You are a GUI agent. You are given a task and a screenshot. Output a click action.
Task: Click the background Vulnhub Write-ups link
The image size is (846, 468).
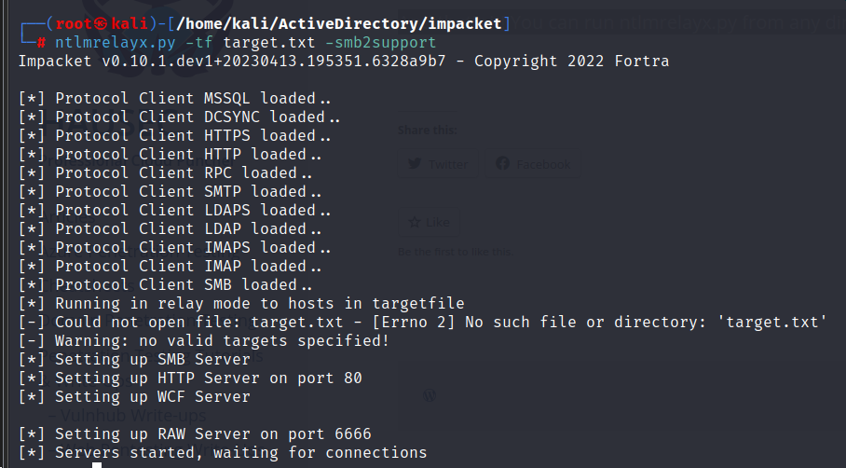click(133, 415)
